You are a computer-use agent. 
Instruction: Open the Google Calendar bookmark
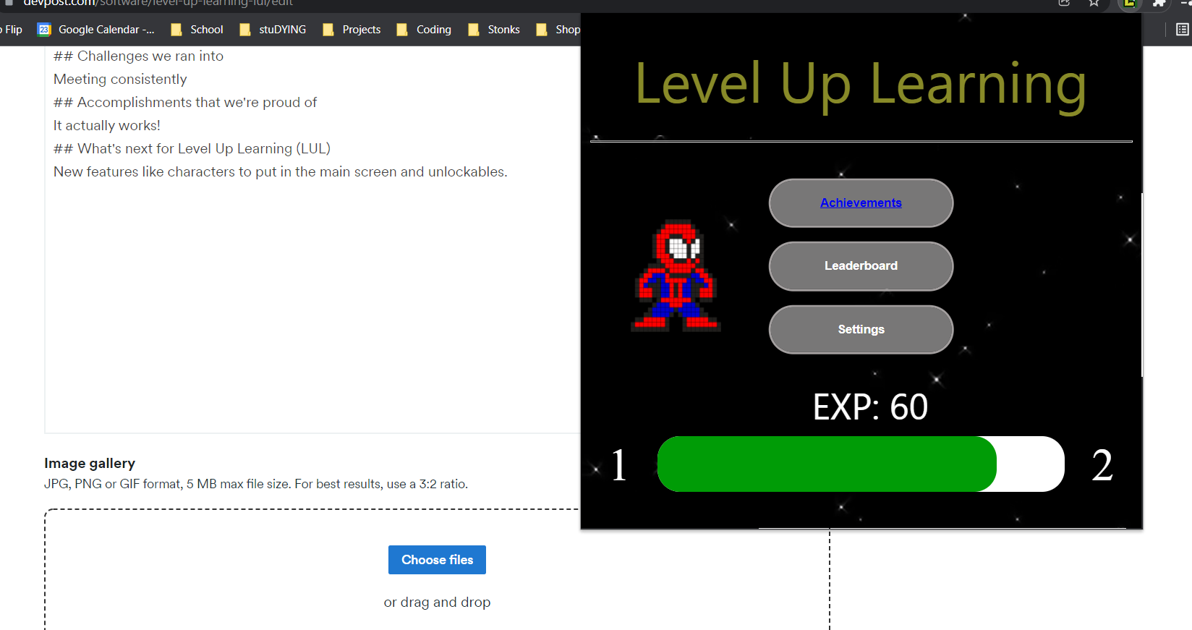click(96, 30)
